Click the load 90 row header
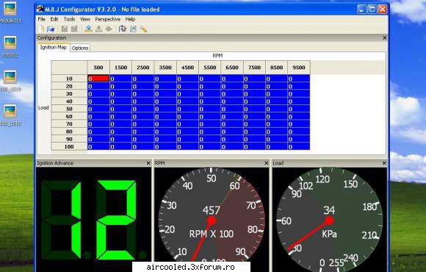Image resolution: width=426 pixels, height=272 pixels. 69,139
